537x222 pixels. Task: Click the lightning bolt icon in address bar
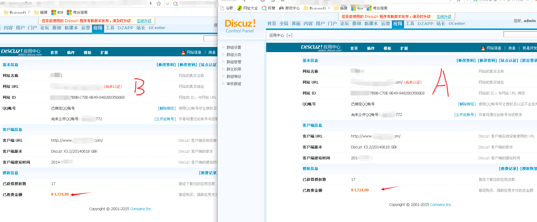point(151,4)
